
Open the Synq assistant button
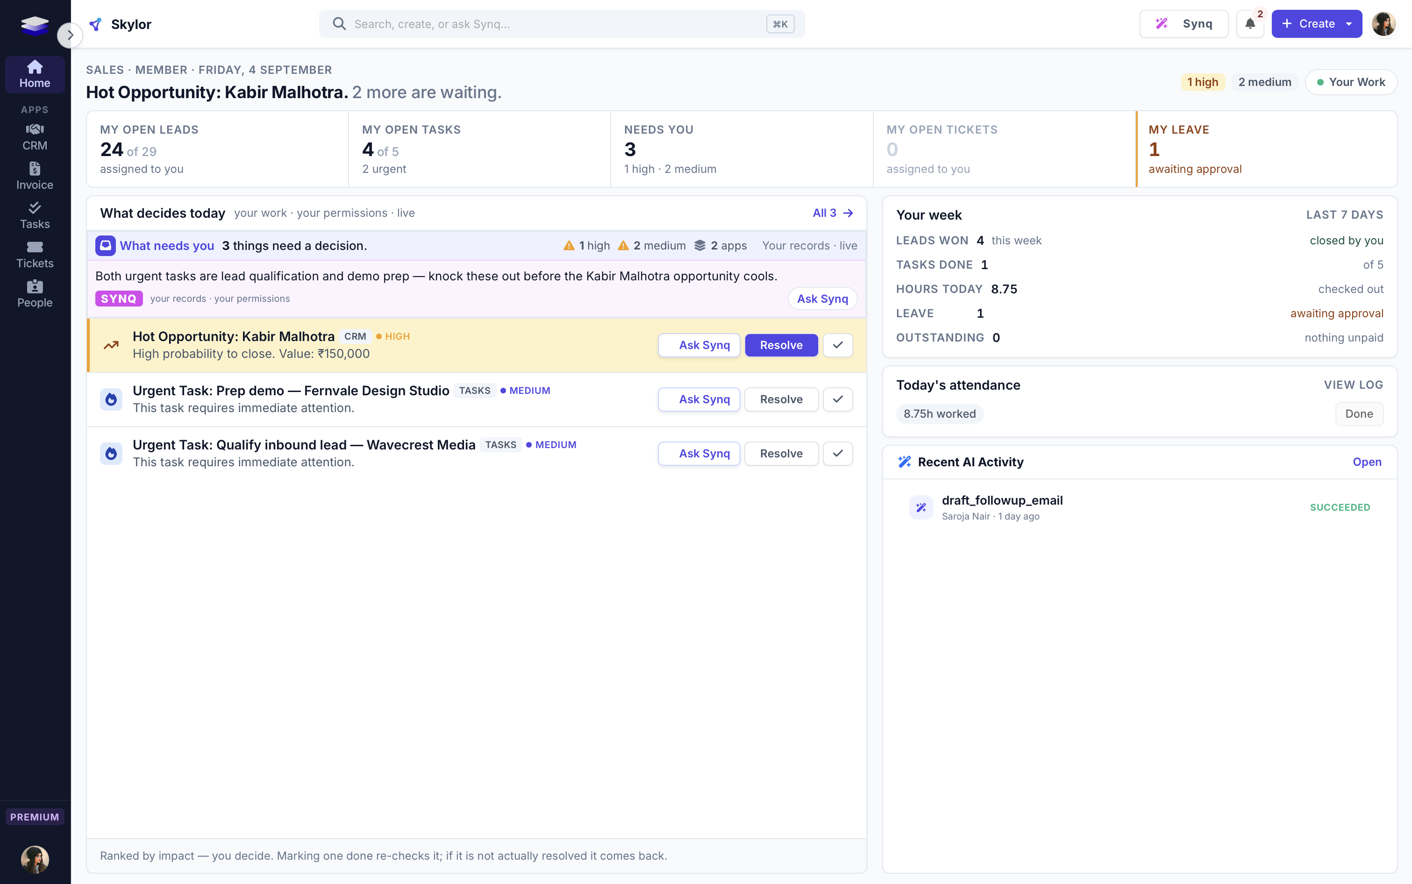[1184, 24]
